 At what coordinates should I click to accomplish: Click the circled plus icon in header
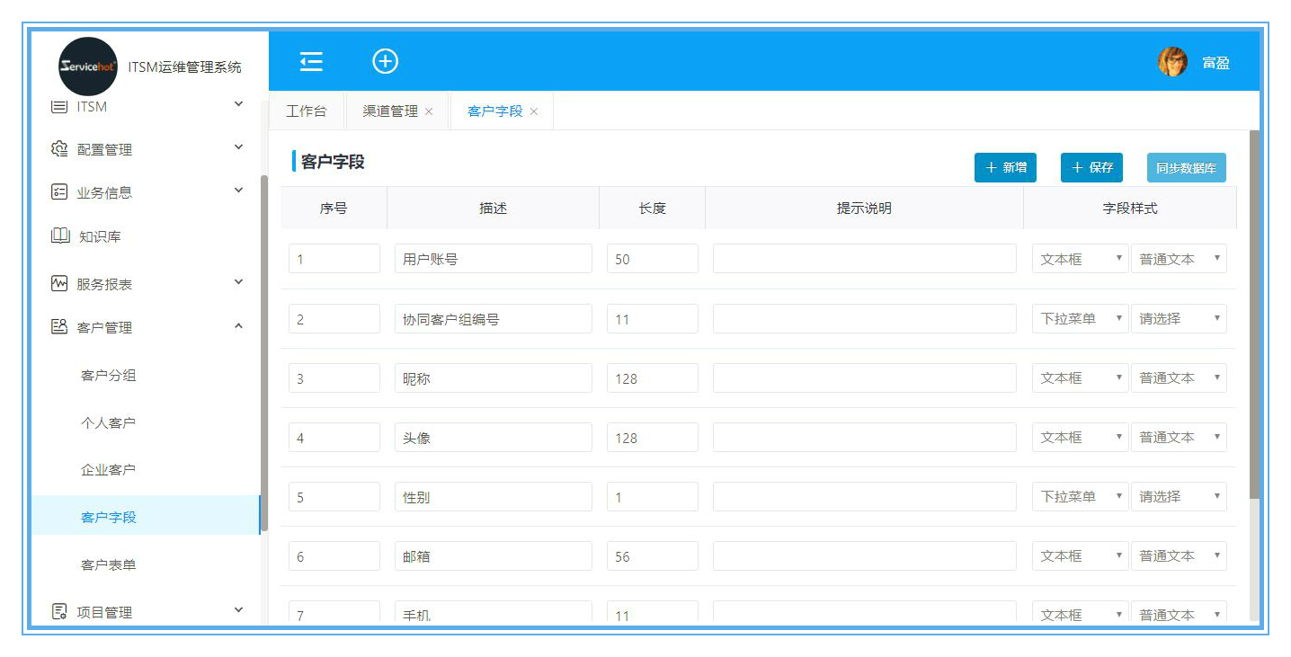pyautogui.click(x=385, y=61)
